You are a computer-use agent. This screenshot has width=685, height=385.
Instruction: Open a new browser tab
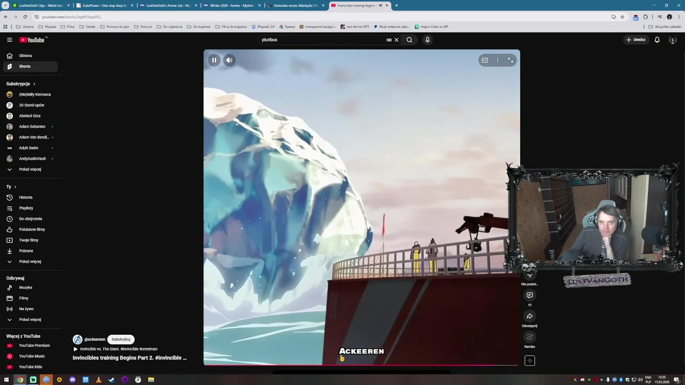coord(397,5)
